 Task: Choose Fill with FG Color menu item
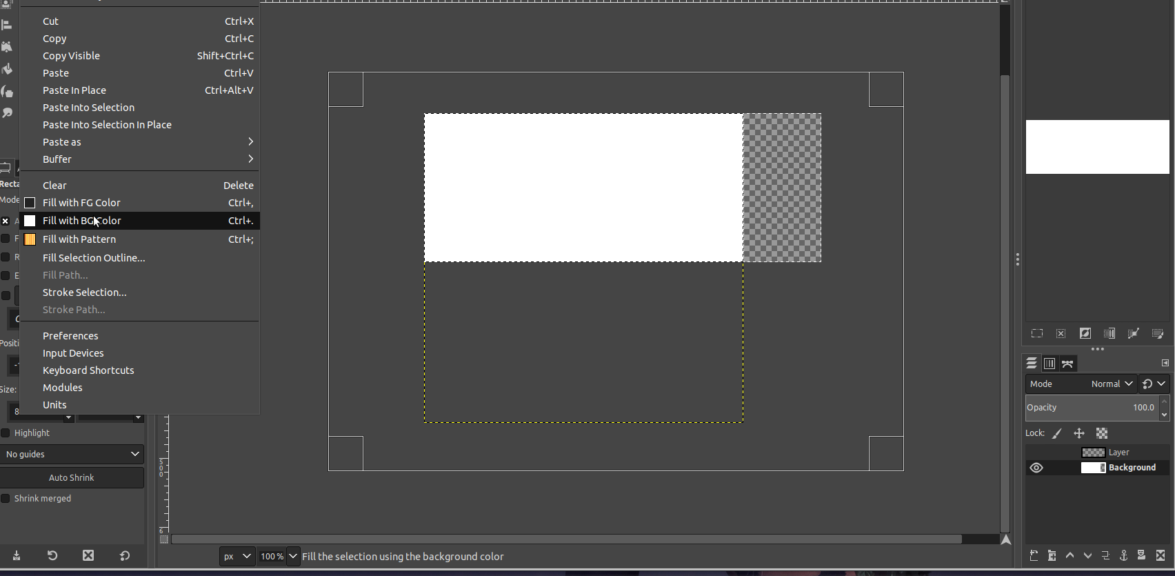(x=81, y=203)
